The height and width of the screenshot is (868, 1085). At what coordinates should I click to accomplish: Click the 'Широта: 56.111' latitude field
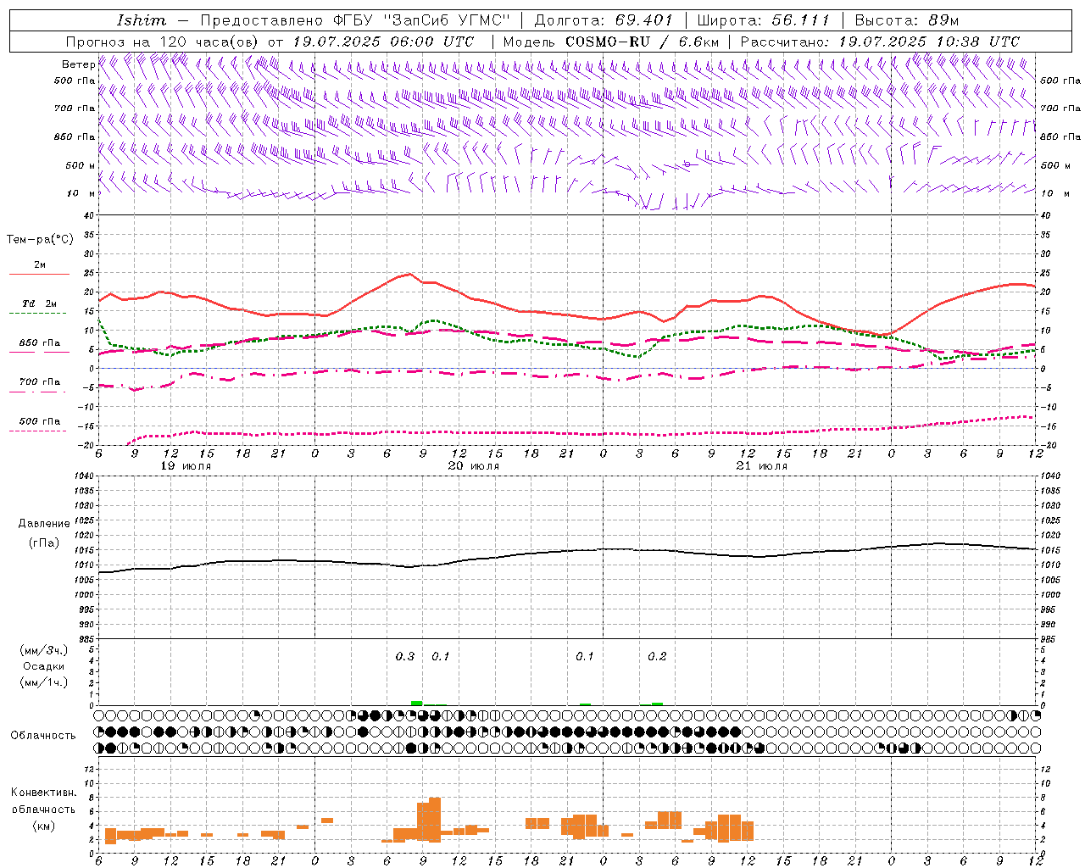pos(763,20)
